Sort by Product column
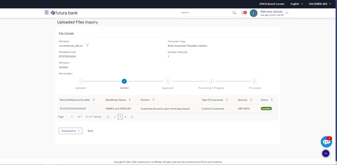The image size is (337, 165). [x=153, y=100]
